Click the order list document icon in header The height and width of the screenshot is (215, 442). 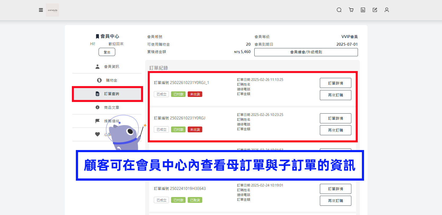tap(363, 10)
